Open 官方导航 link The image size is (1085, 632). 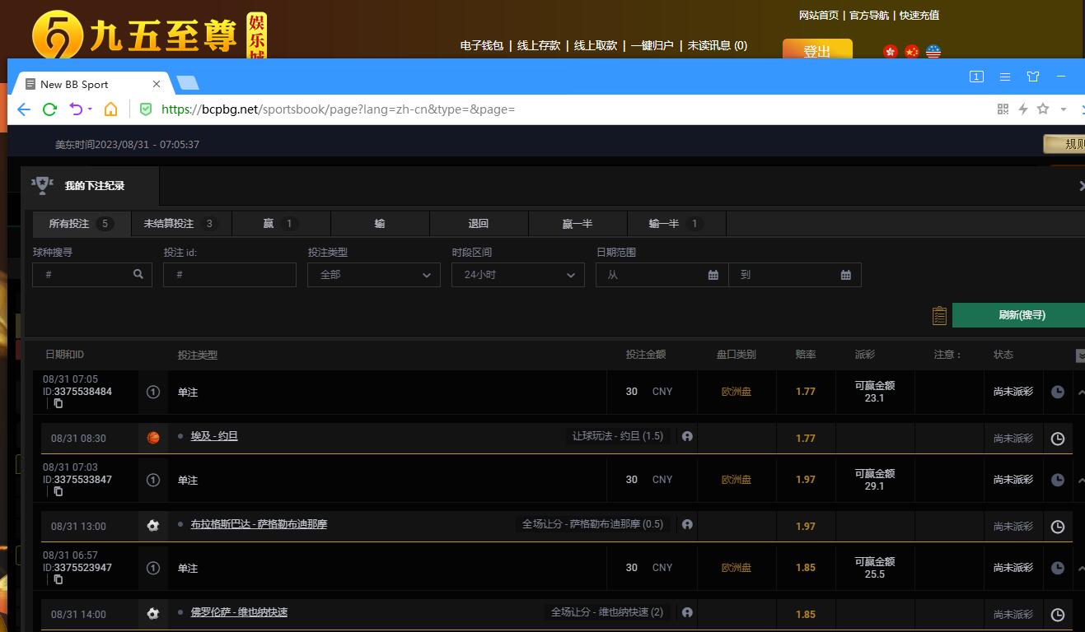(x=869, y=16)
